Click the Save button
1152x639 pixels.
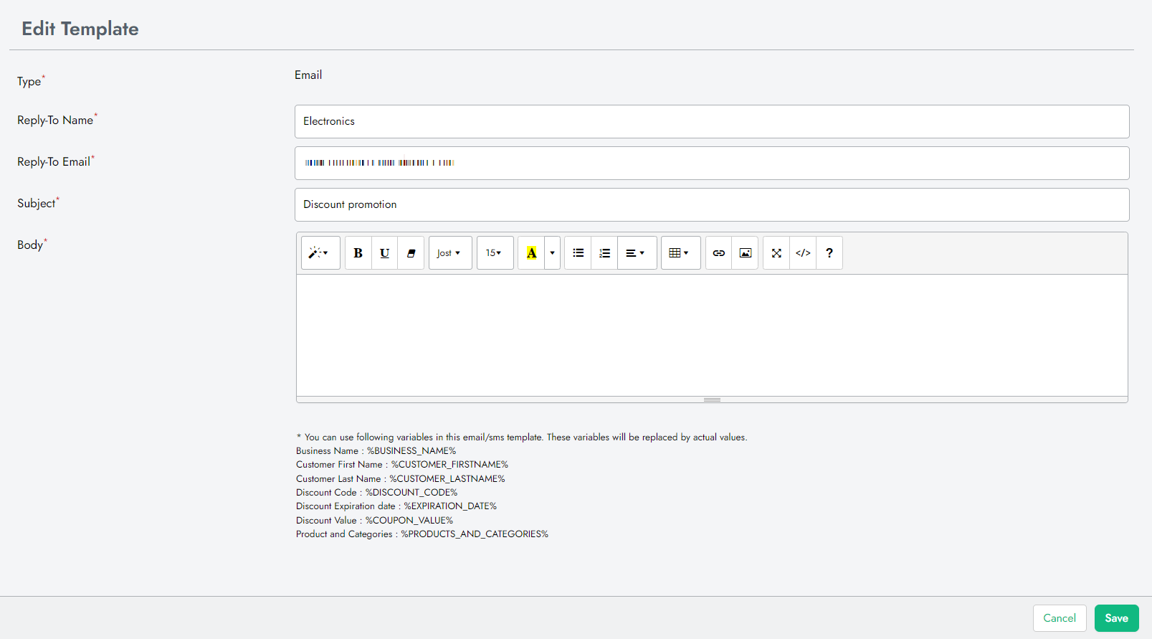(x=1116, y=618)
